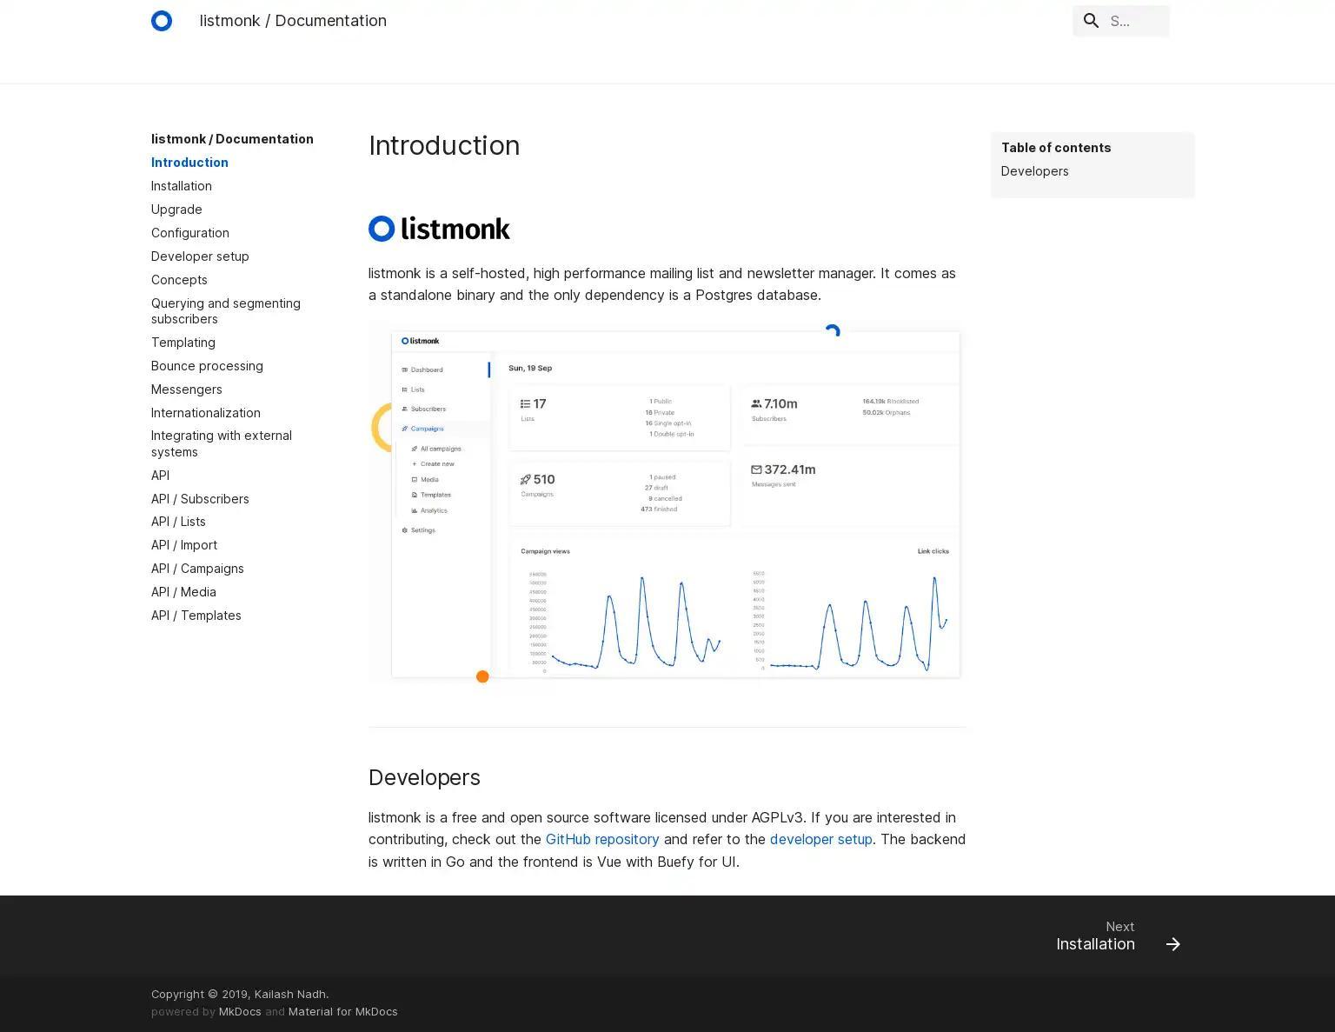This screenshot has width=1335, height=1032.
Task: Open API / Subscribers reference
Action: click(200, 499)
